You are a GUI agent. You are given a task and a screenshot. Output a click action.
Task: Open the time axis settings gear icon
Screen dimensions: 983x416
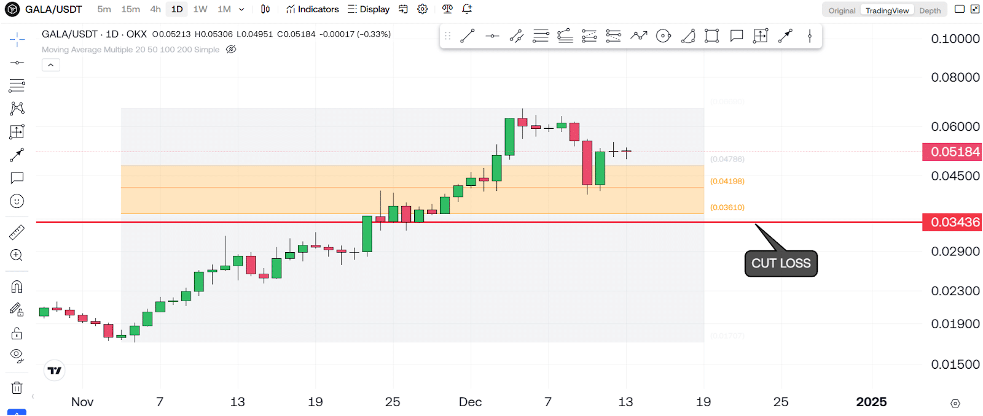coord(955,403)
